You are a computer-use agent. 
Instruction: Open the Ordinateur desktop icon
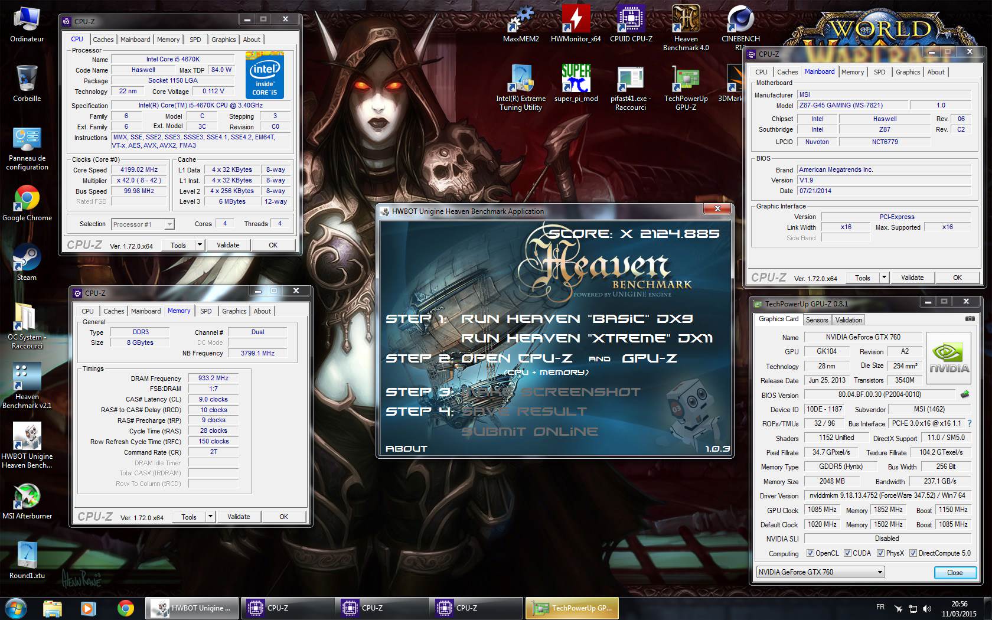tap(27, 24)
